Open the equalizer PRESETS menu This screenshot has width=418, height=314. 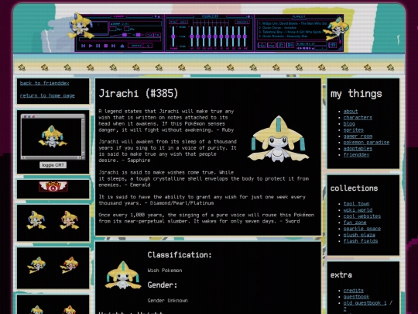pyautogui.click(x=242, y=22)
